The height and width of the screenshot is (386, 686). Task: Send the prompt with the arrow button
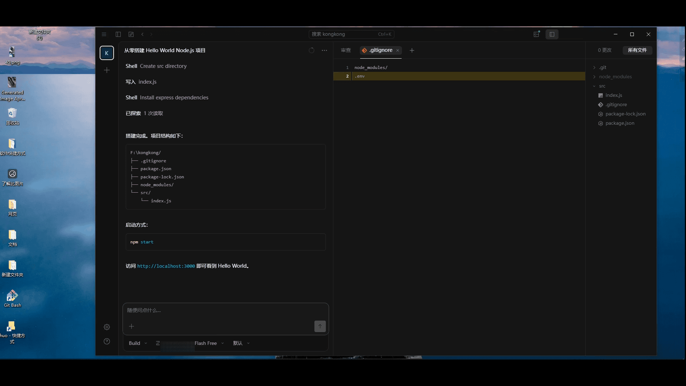320,326
